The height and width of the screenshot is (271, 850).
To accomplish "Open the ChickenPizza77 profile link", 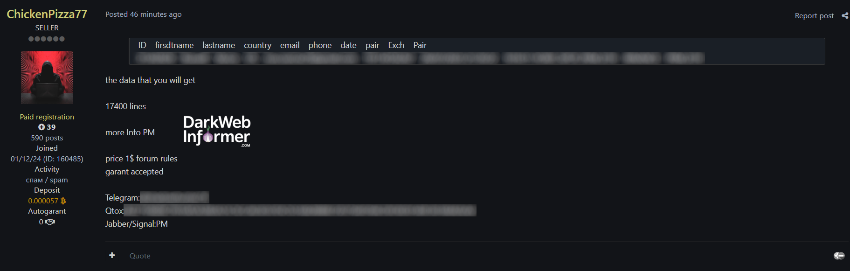I will pyautogui.click(x=47, y=14).
